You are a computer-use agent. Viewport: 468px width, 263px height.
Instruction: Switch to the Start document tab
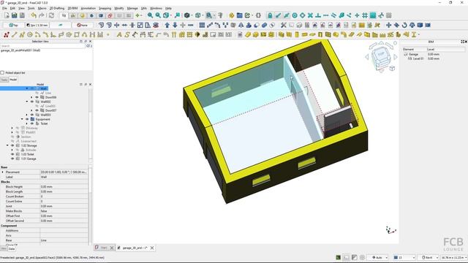coord(103,248)
